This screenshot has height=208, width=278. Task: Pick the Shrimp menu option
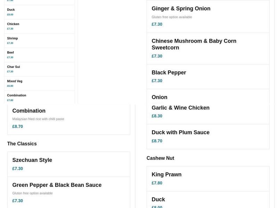tap(39, 41)
